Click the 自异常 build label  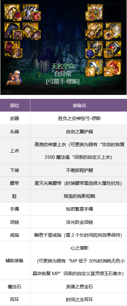[63, 74]
